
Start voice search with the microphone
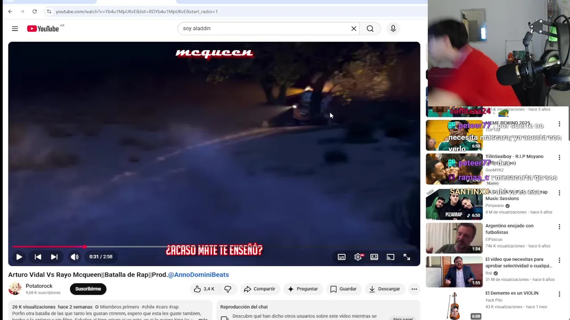393,28
